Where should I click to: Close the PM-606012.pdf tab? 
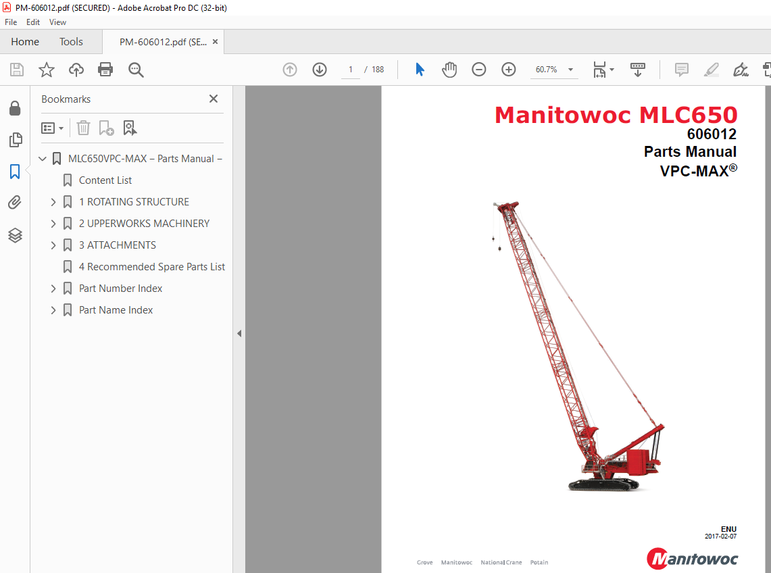click(215, 42)
